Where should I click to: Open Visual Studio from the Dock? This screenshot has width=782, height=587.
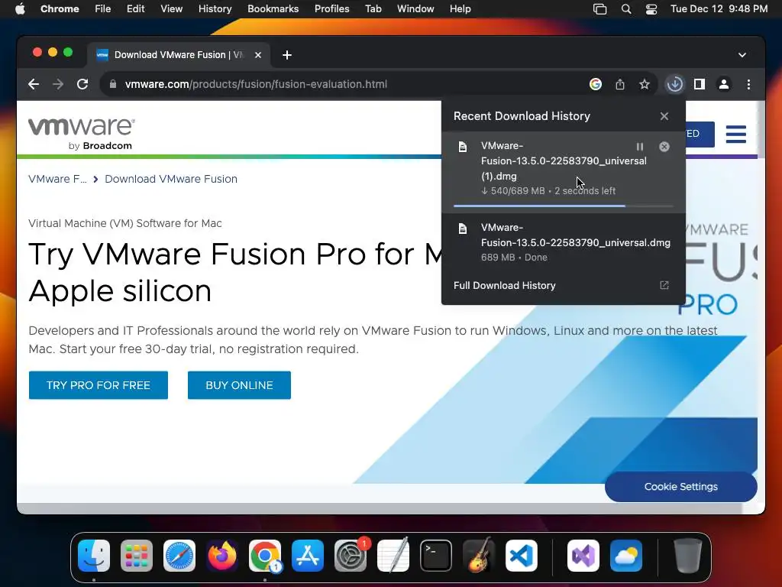pos(583,556)
